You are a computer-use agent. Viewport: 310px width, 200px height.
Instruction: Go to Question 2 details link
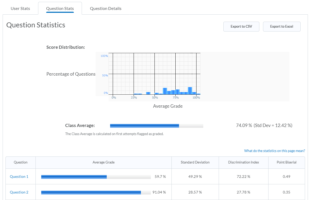tap(19, 192)
